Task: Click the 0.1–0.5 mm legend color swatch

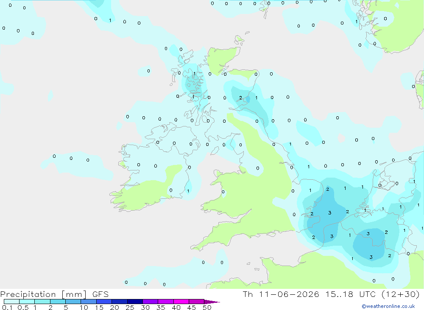Action: (x=11, y=302)
